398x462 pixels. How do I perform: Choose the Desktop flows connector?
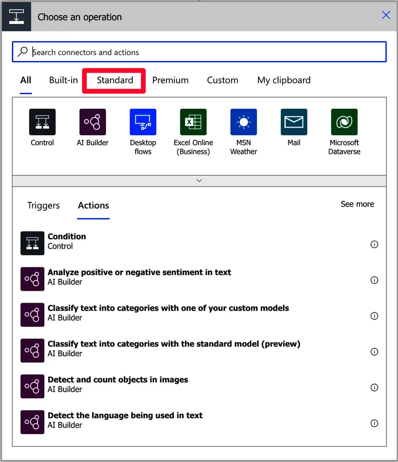point(143,122)
